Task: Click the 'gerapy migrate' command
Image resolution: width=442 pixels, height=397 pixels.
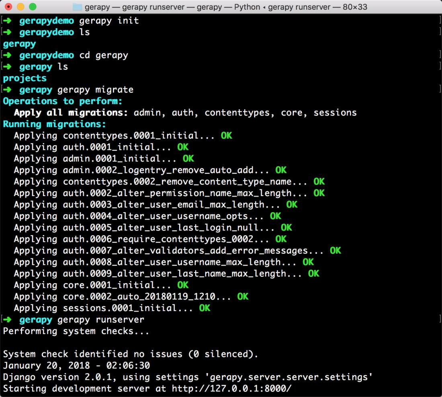Action: [95, 90]
